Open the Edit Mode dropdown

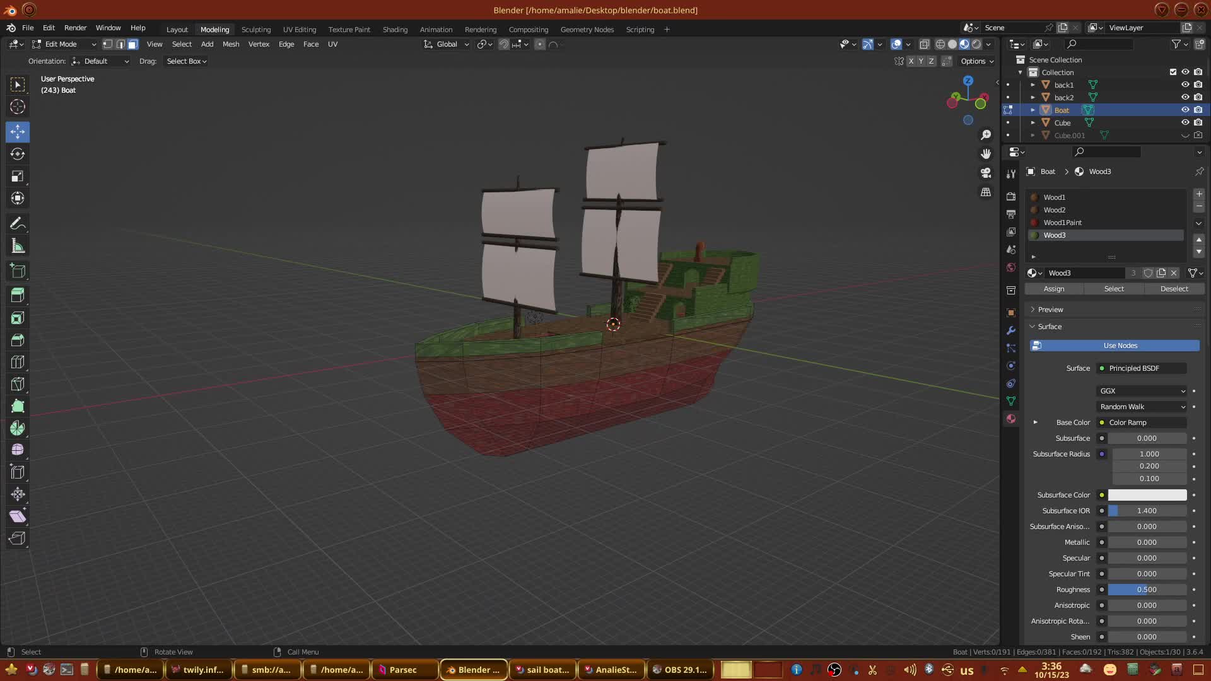[x=64, y=44]
